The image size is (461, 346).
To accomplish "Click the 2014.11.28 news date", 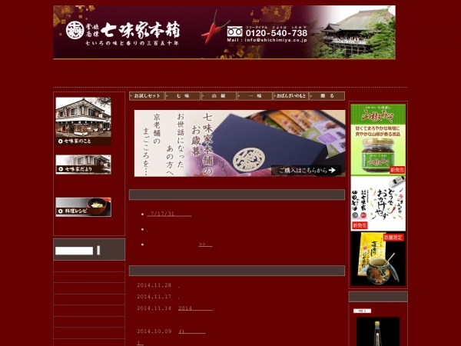I will (x=154, y=285).
